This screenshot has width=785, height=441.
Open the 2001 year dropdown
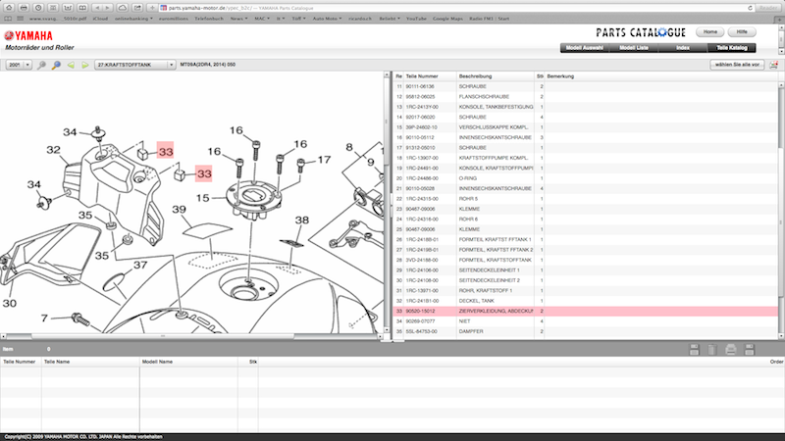point(19,65)
